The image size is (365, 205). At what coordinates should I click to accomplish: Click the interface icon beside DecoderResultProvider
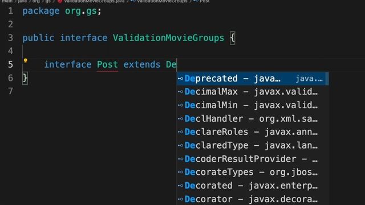click(x=181, y=159)
